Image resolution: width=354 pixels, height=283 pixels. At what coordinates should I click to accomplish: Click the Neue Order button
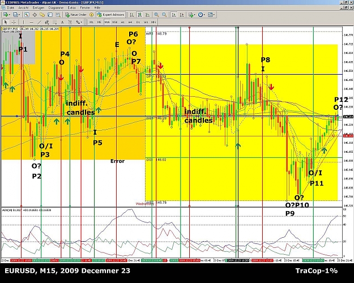(76, 15)
